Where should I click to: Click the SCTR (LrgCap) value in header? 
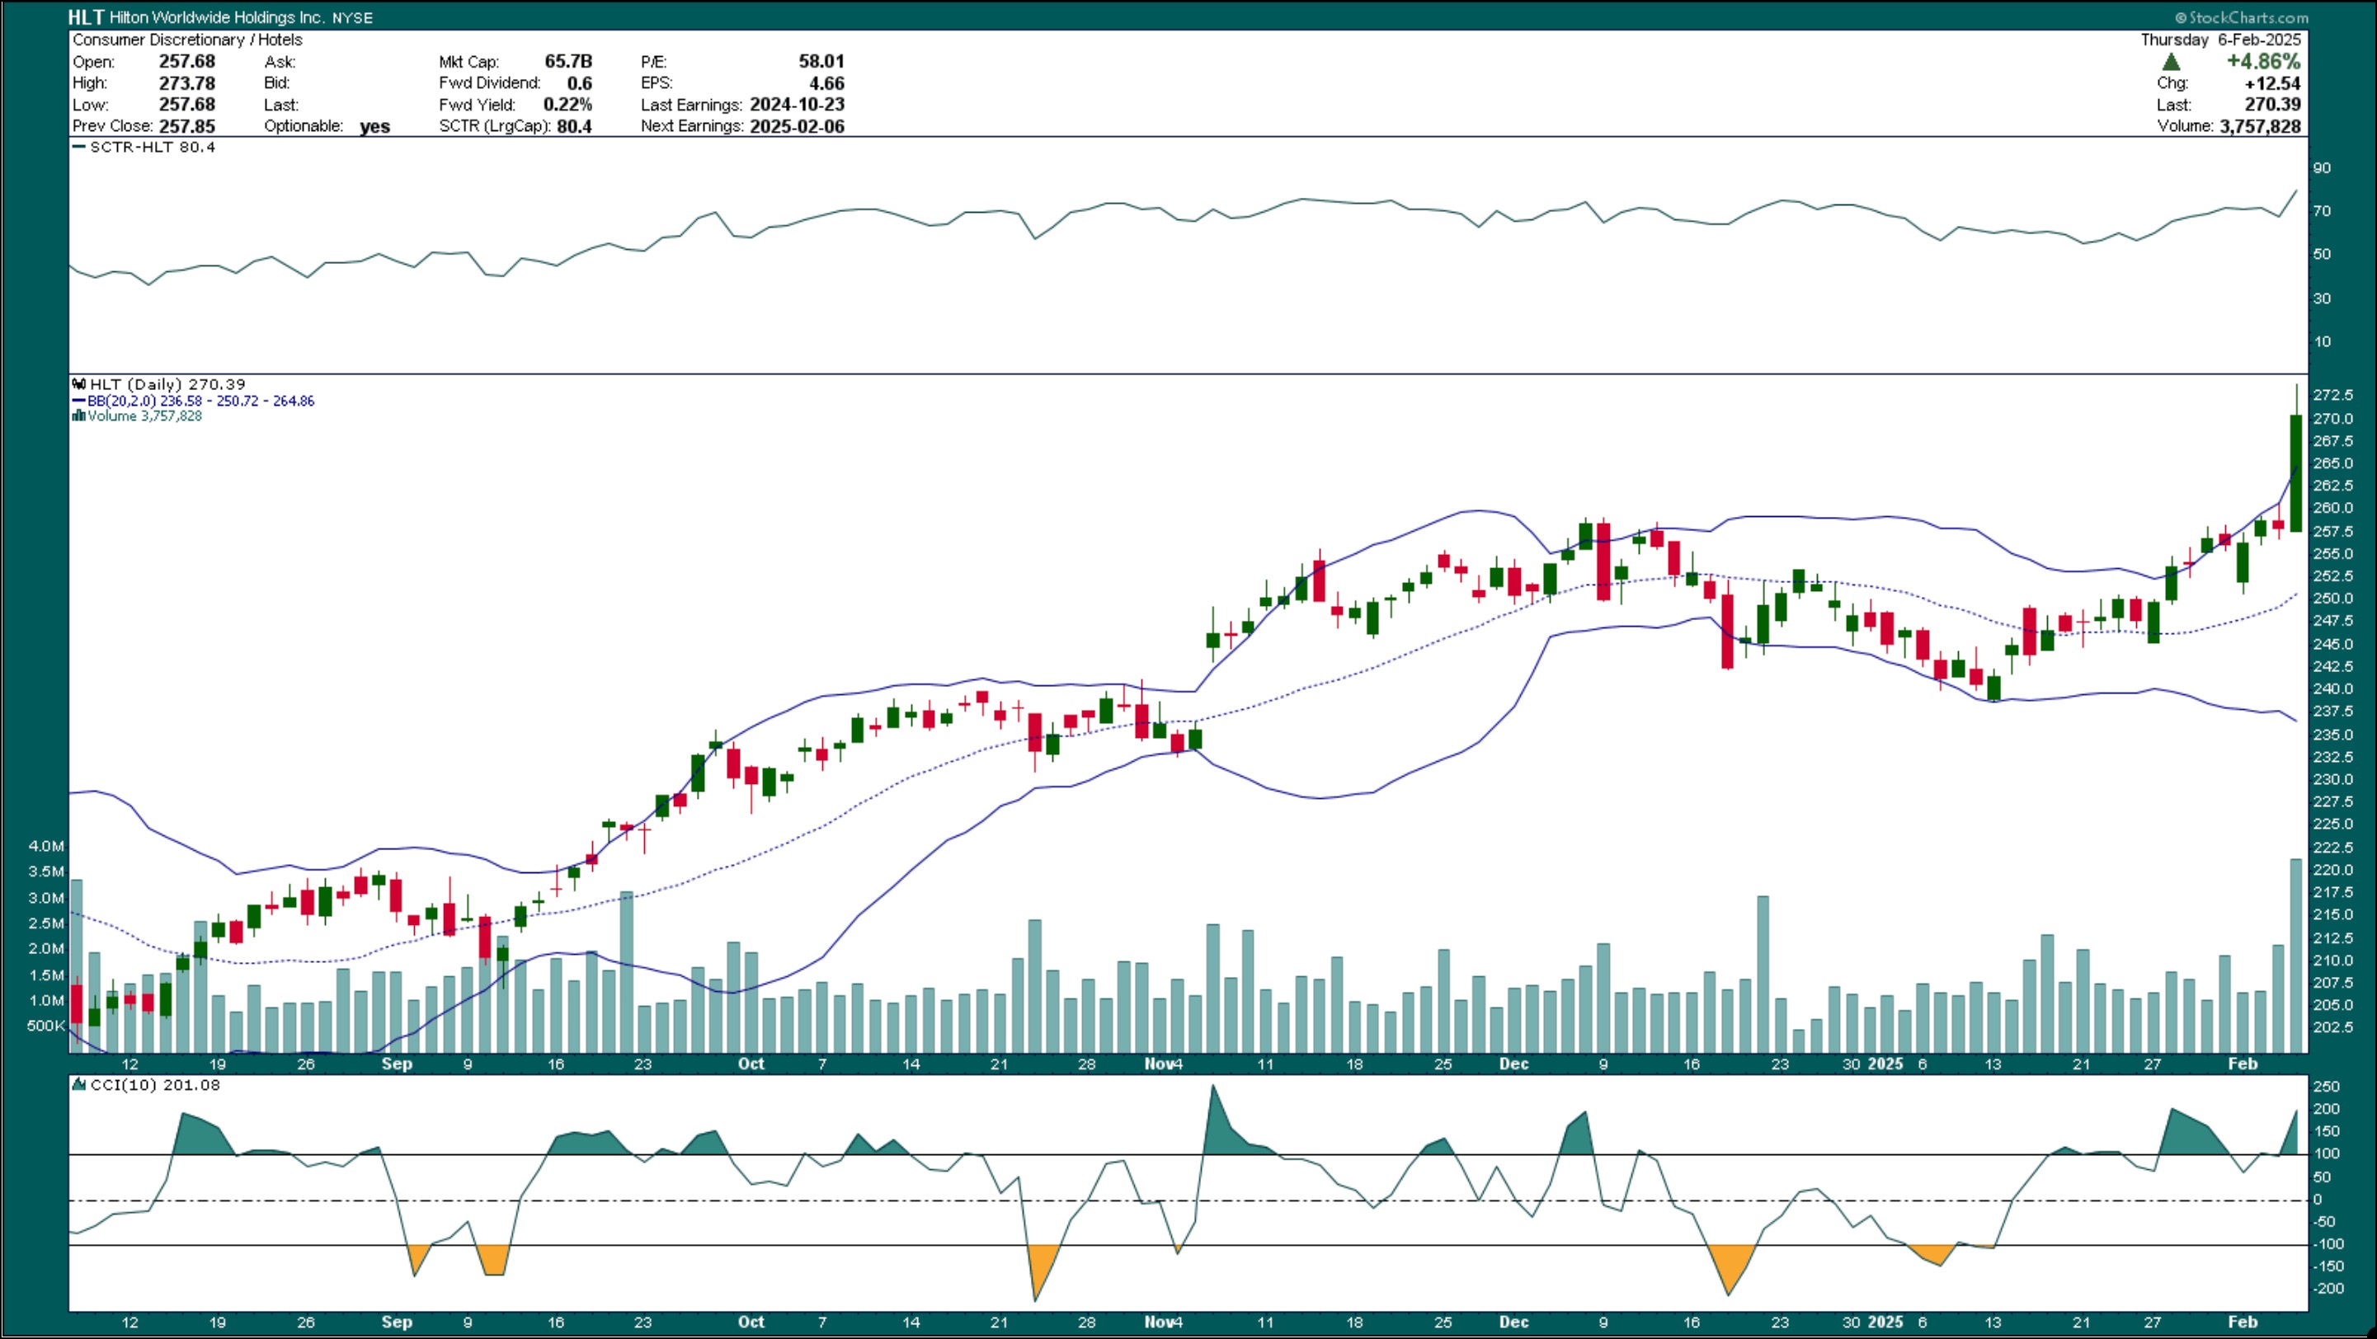pyautogui.click(x=575, y=126)
